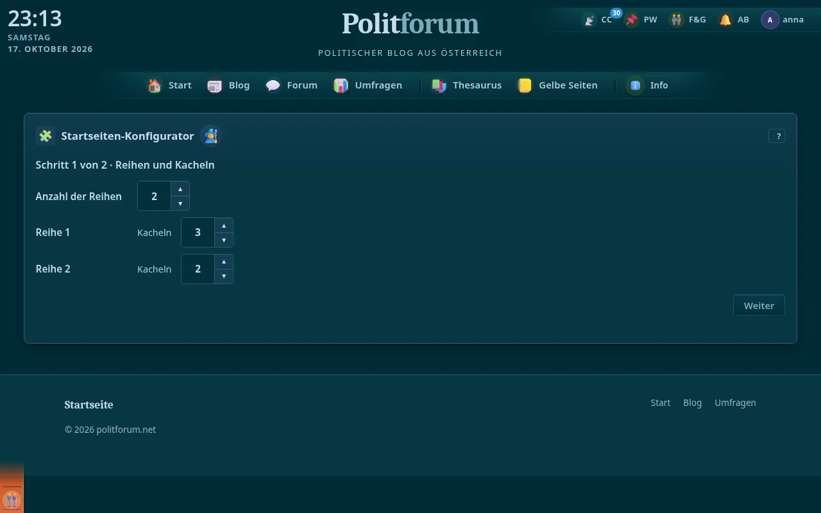821x513 pixels.
Task: Click the 23:13 clock display
Action: (x=35, y=18)
